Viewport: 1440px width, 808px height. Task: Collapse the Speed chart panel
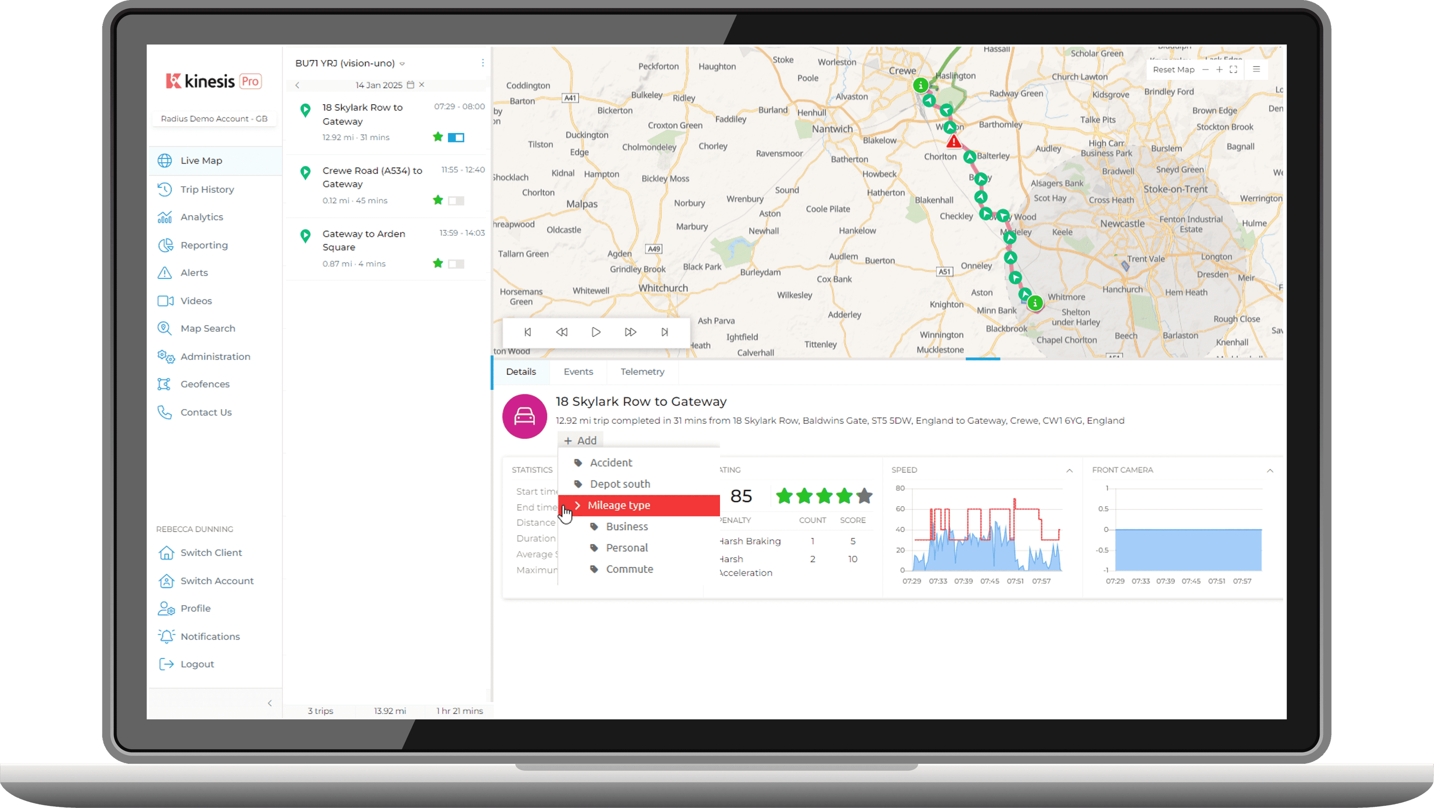coord(1070,471)
